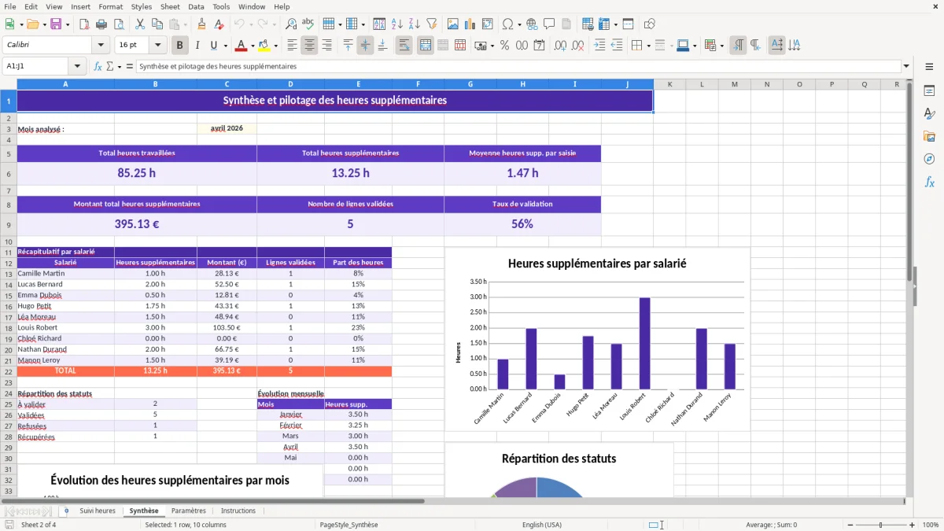The width and height of the screenshot is (944, 531).
Task: Open sidebar Navigator compass icon
Action: pyautogui.click(x=929, y=159)
